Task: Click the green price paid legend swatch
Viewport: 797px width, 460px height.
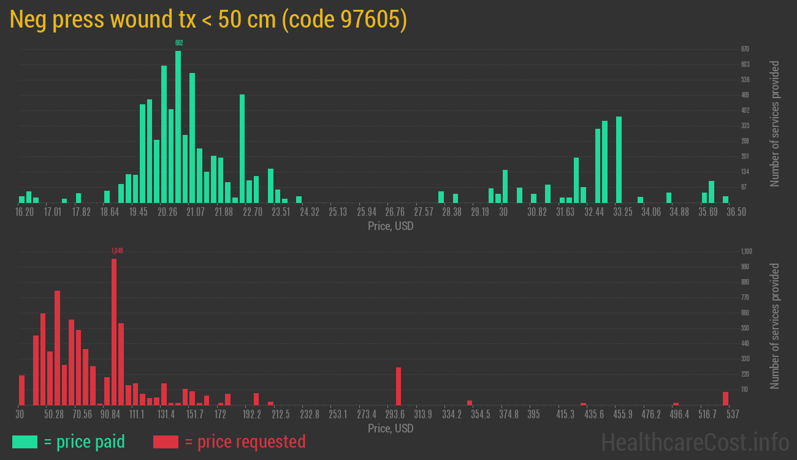Action: (x=25, y=442)
